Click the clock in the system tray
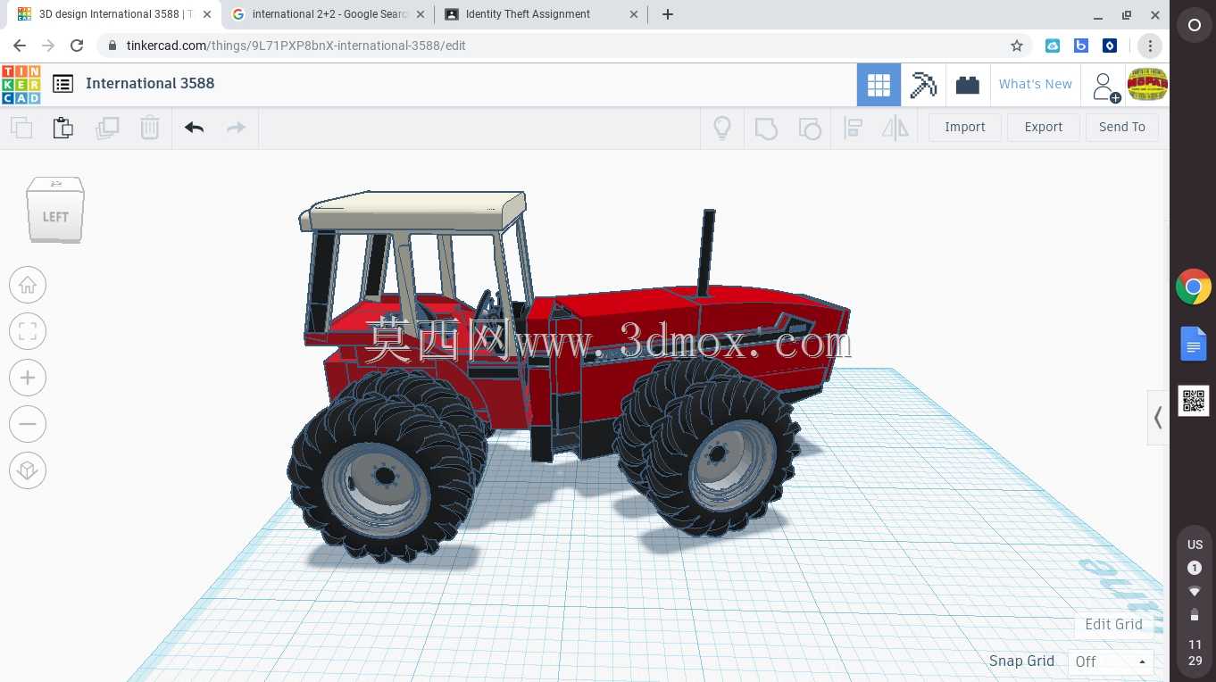Viewport: 1216px width, 682px height. pyautogui.click(x=1195, y=653)
